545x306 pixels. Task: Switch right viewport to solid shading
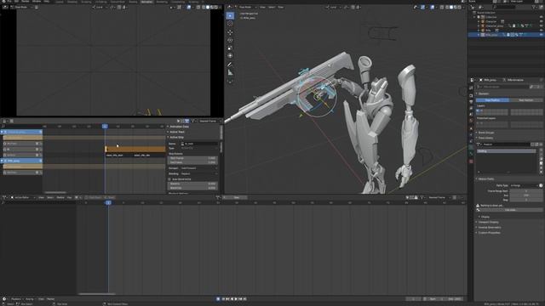[451, 7]
